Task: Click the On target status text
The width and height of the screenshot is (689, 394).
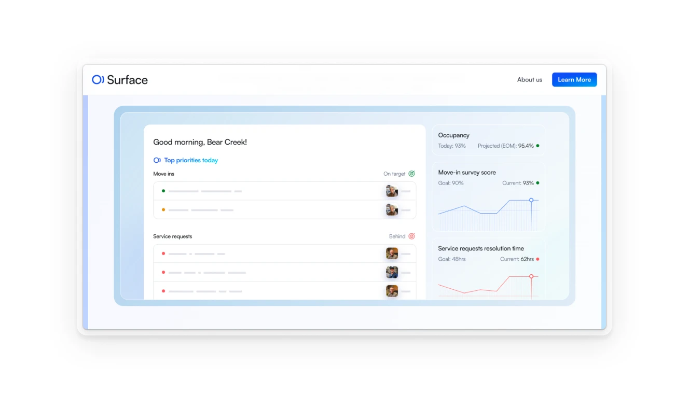Action: (394, 174)
